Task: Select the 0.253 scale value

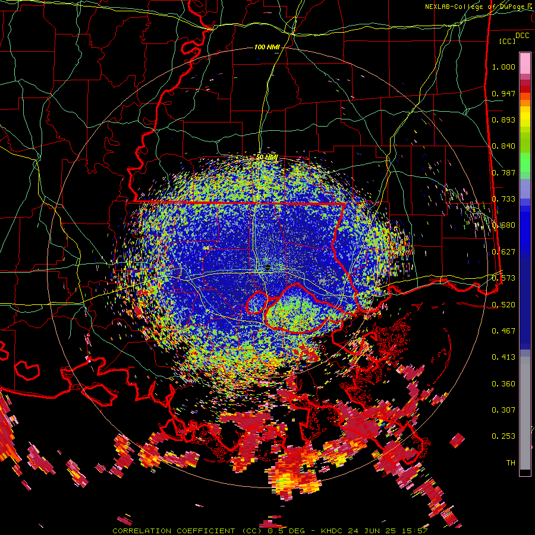Action: point(503,436)
